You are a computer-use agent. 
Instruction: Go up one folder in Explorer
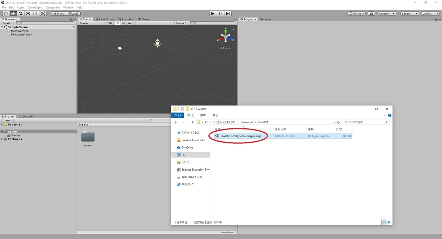193,122
